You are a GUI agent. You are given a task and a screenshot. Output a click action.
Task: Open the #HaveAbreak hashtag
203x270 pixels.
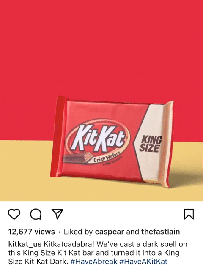coord(94,262)
